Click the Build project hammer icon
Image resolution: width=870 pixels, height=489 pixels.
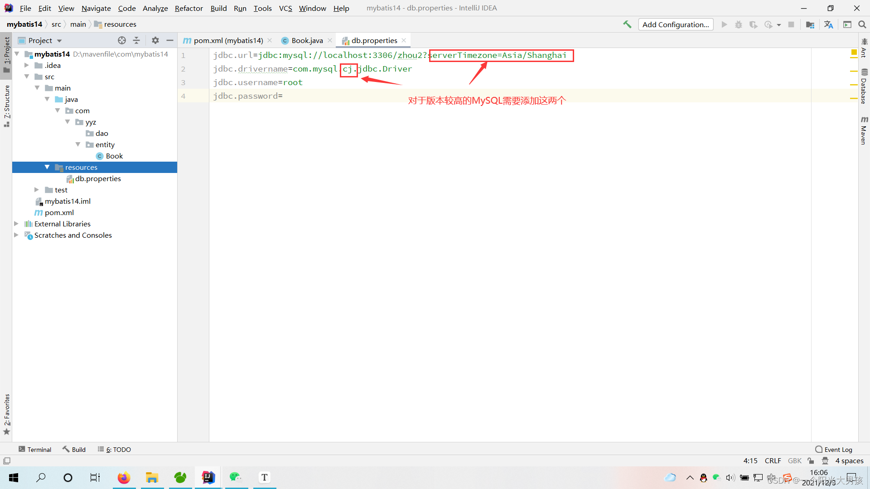(627, 24)
